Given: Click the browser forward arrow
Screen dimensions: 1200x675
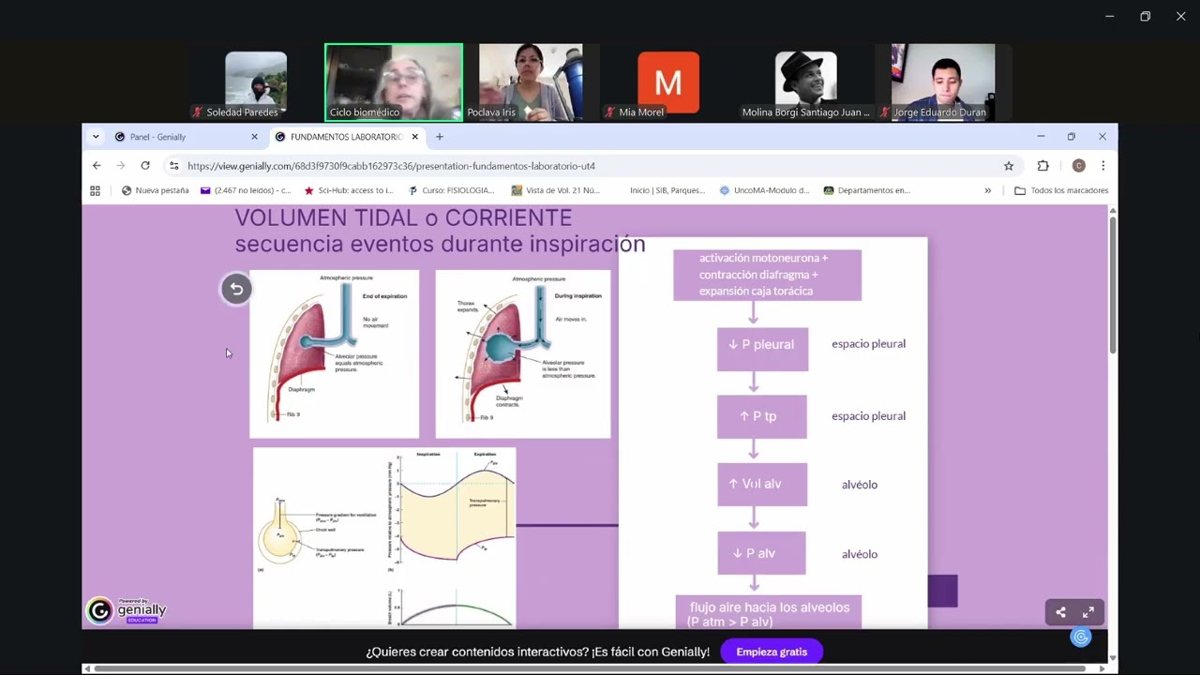Looking at the screenshot, I should coord(121,166).
